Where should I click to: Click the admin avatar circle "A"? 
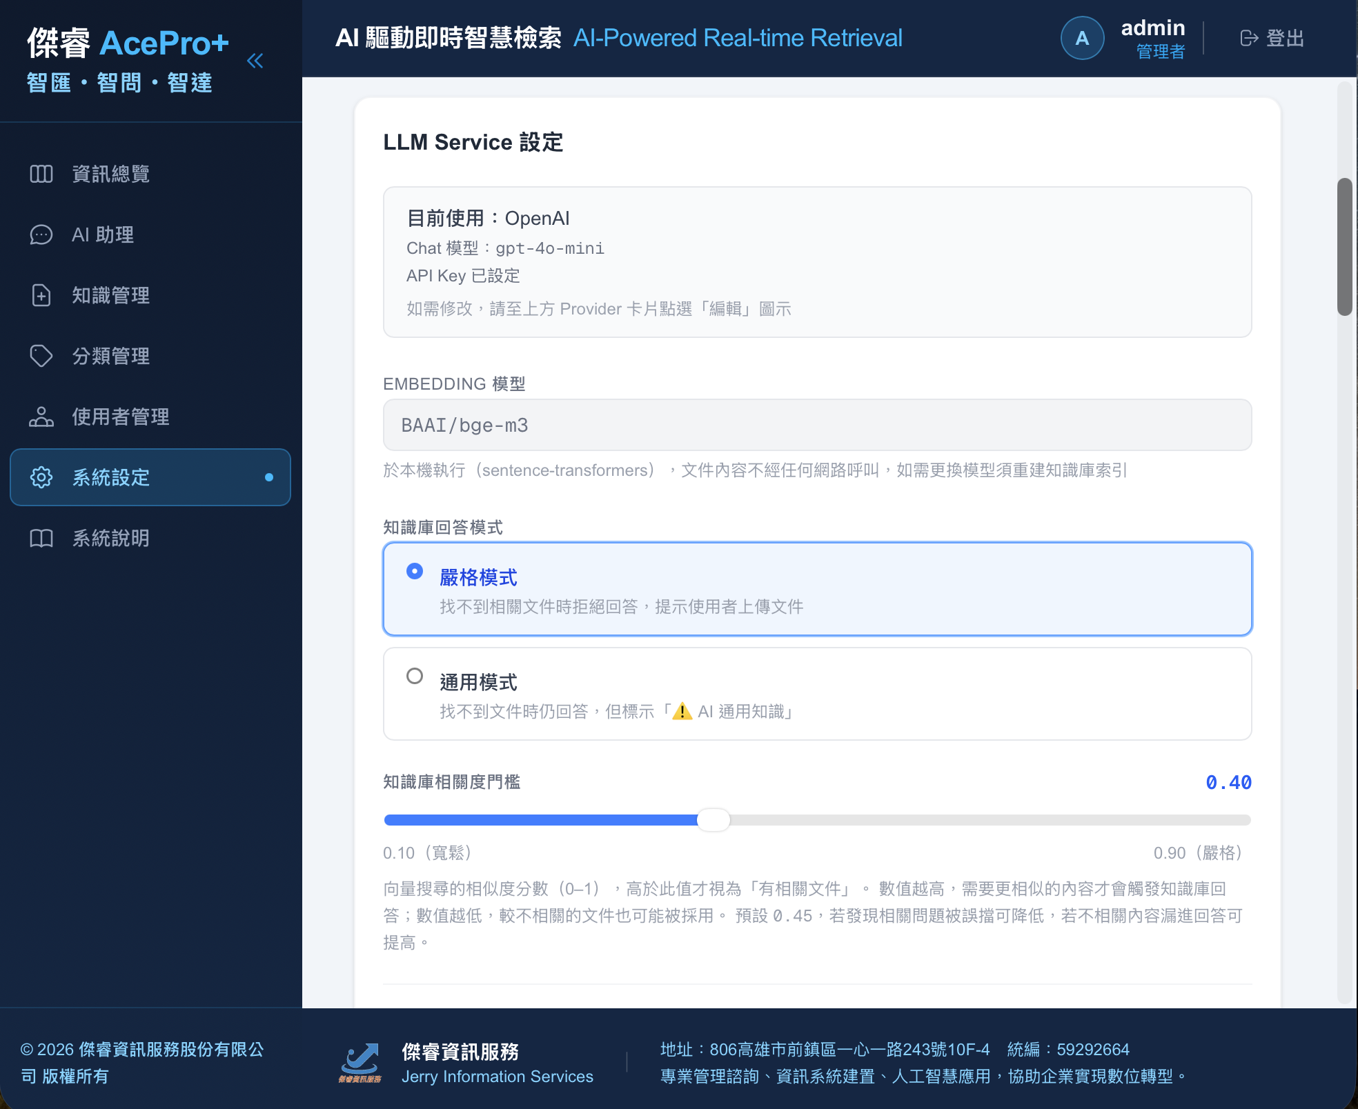click(x=1082, y=38)
